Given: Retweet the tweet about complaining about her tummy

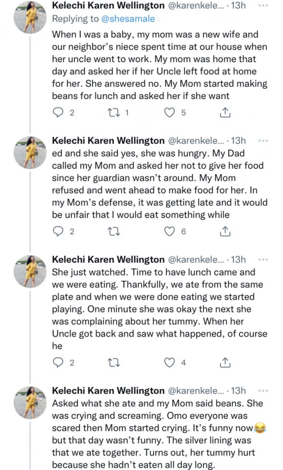Looking at the screenshot, I should (x=112, y=363).
